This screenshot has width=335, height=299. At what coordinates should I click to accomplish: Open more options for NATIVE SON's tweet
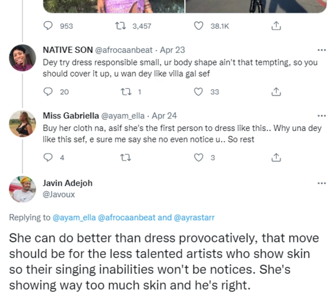pyautogui.click(x=321, y=50)
